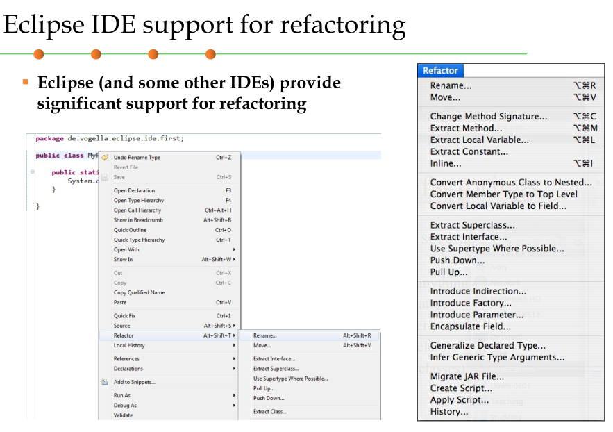
Task: Expand the Open With submenu arrow
Action: pos(234,249)
